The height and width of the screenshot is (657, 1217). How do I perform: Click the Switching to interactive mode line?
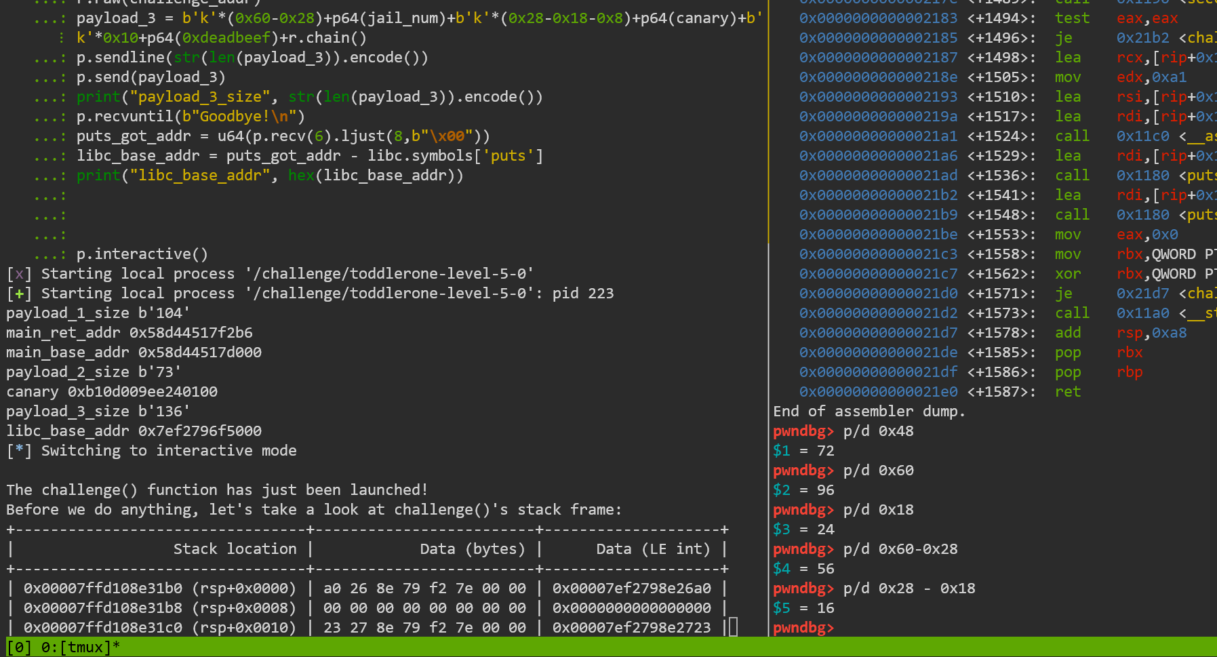pos(151,451)
